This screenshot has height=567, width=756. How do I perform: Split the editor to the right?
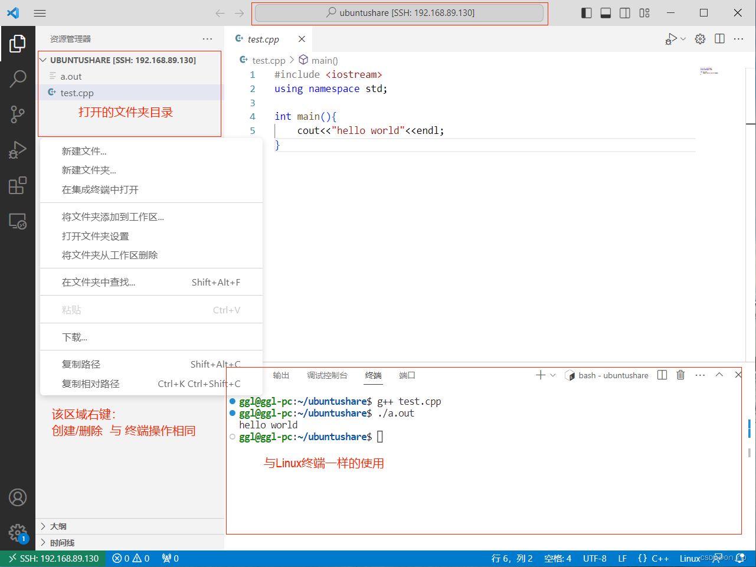pos(719,39)
